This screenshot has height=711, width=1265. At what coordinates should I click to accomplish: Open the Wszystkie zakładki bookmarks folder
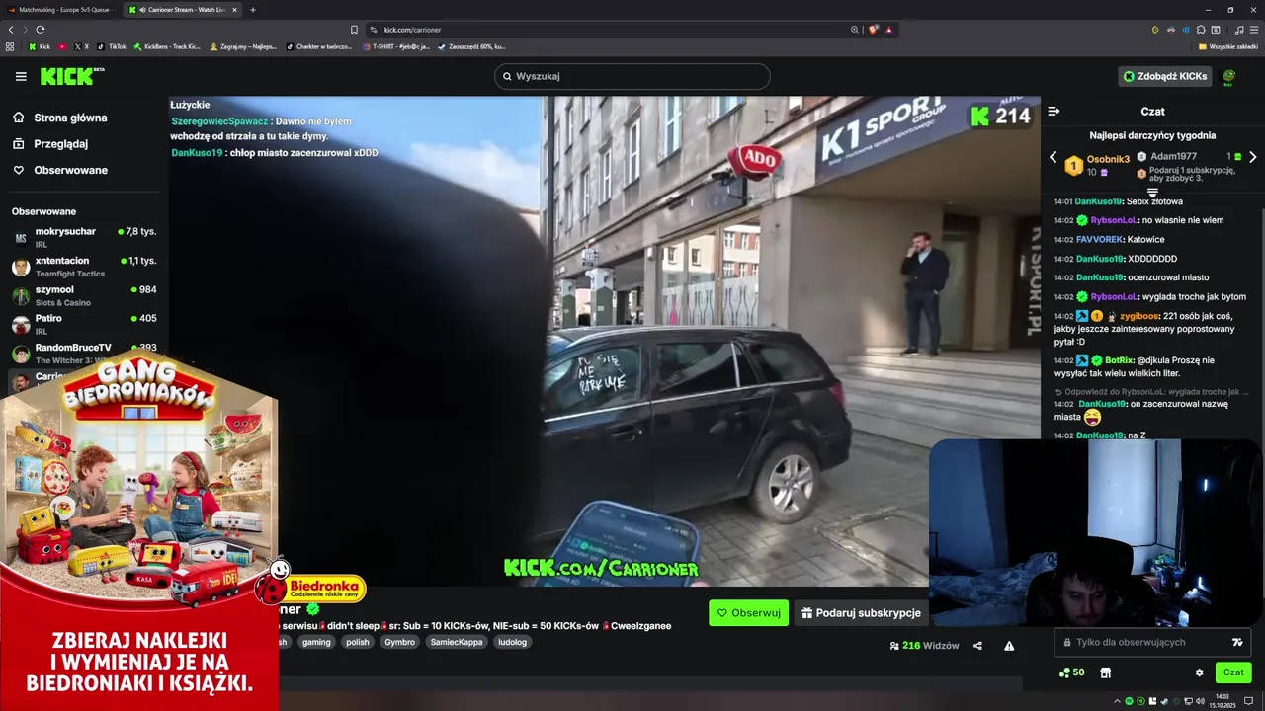click(x=1228, y=46)
